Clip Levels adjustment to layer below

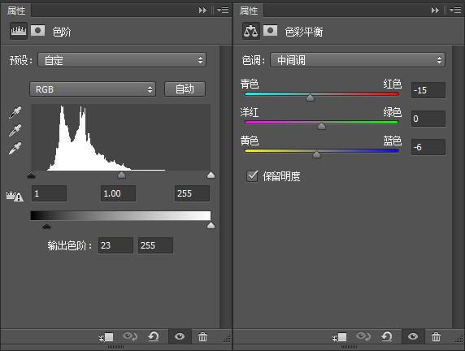click(x=106, y=337)
